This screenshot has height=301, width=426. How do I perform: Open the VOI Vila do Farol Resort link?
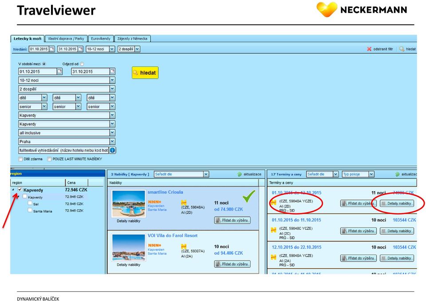click(x=173, y=235)
